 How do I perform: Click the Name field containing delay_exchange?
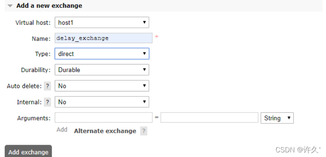(103, 38)
